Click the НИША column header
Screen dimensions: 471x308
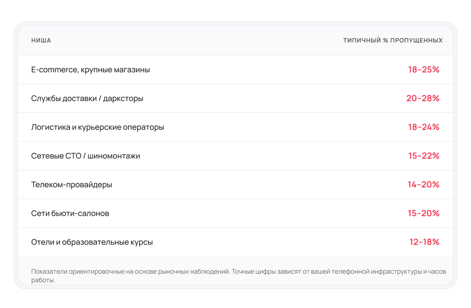click(41, 40)
